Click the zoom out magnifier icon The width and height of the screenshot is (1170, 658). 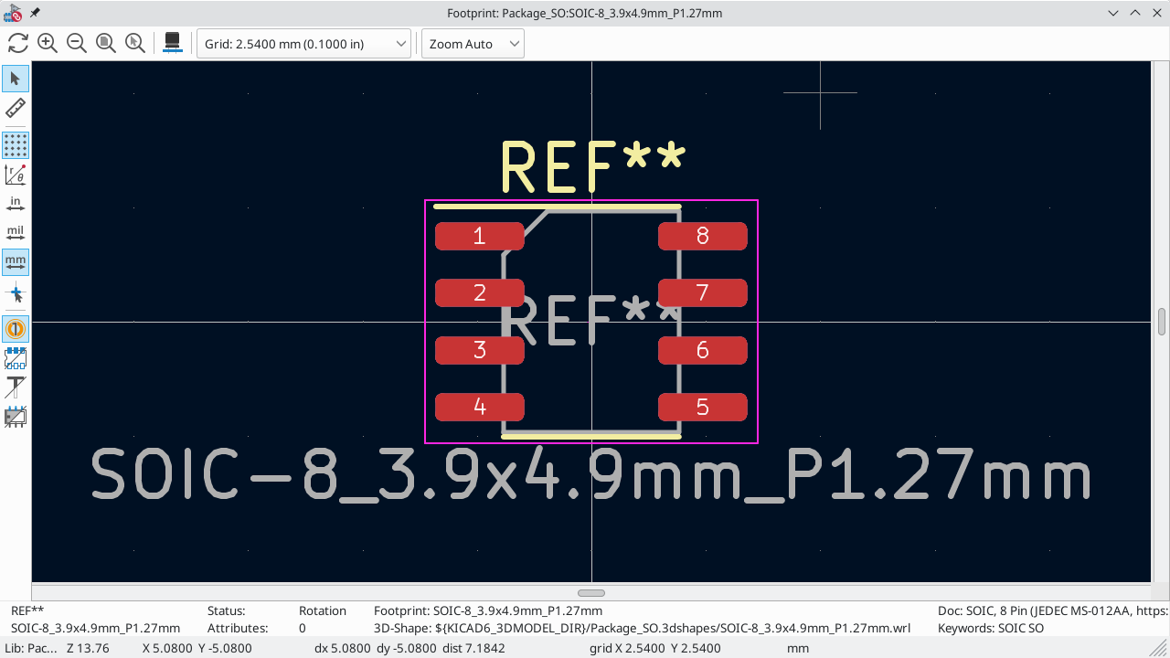(77, 43)
